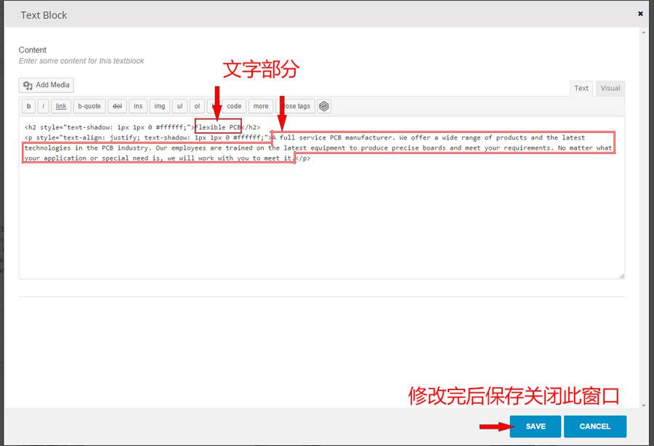654x446 pixels.
Task: Insert a link with the link button
Action: tap(61, 106)
